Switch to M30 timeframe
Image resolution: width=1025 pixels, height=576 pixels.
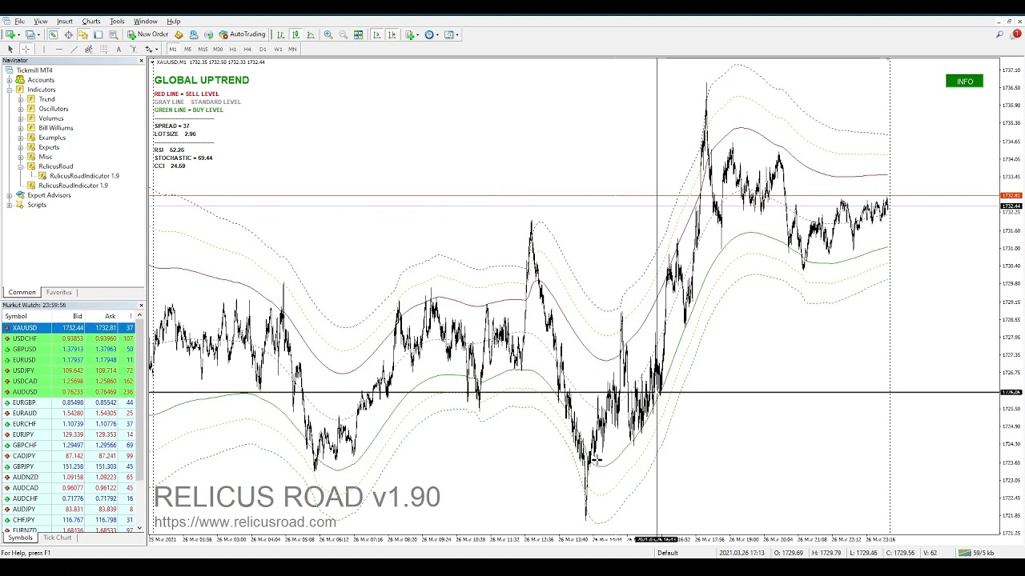pyautogui.click(x=218, y=50)
